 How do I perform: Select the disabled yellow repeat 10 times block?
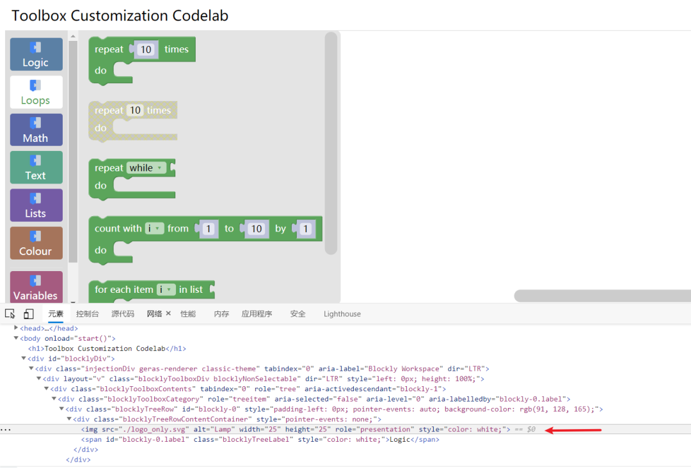(133, 121)
